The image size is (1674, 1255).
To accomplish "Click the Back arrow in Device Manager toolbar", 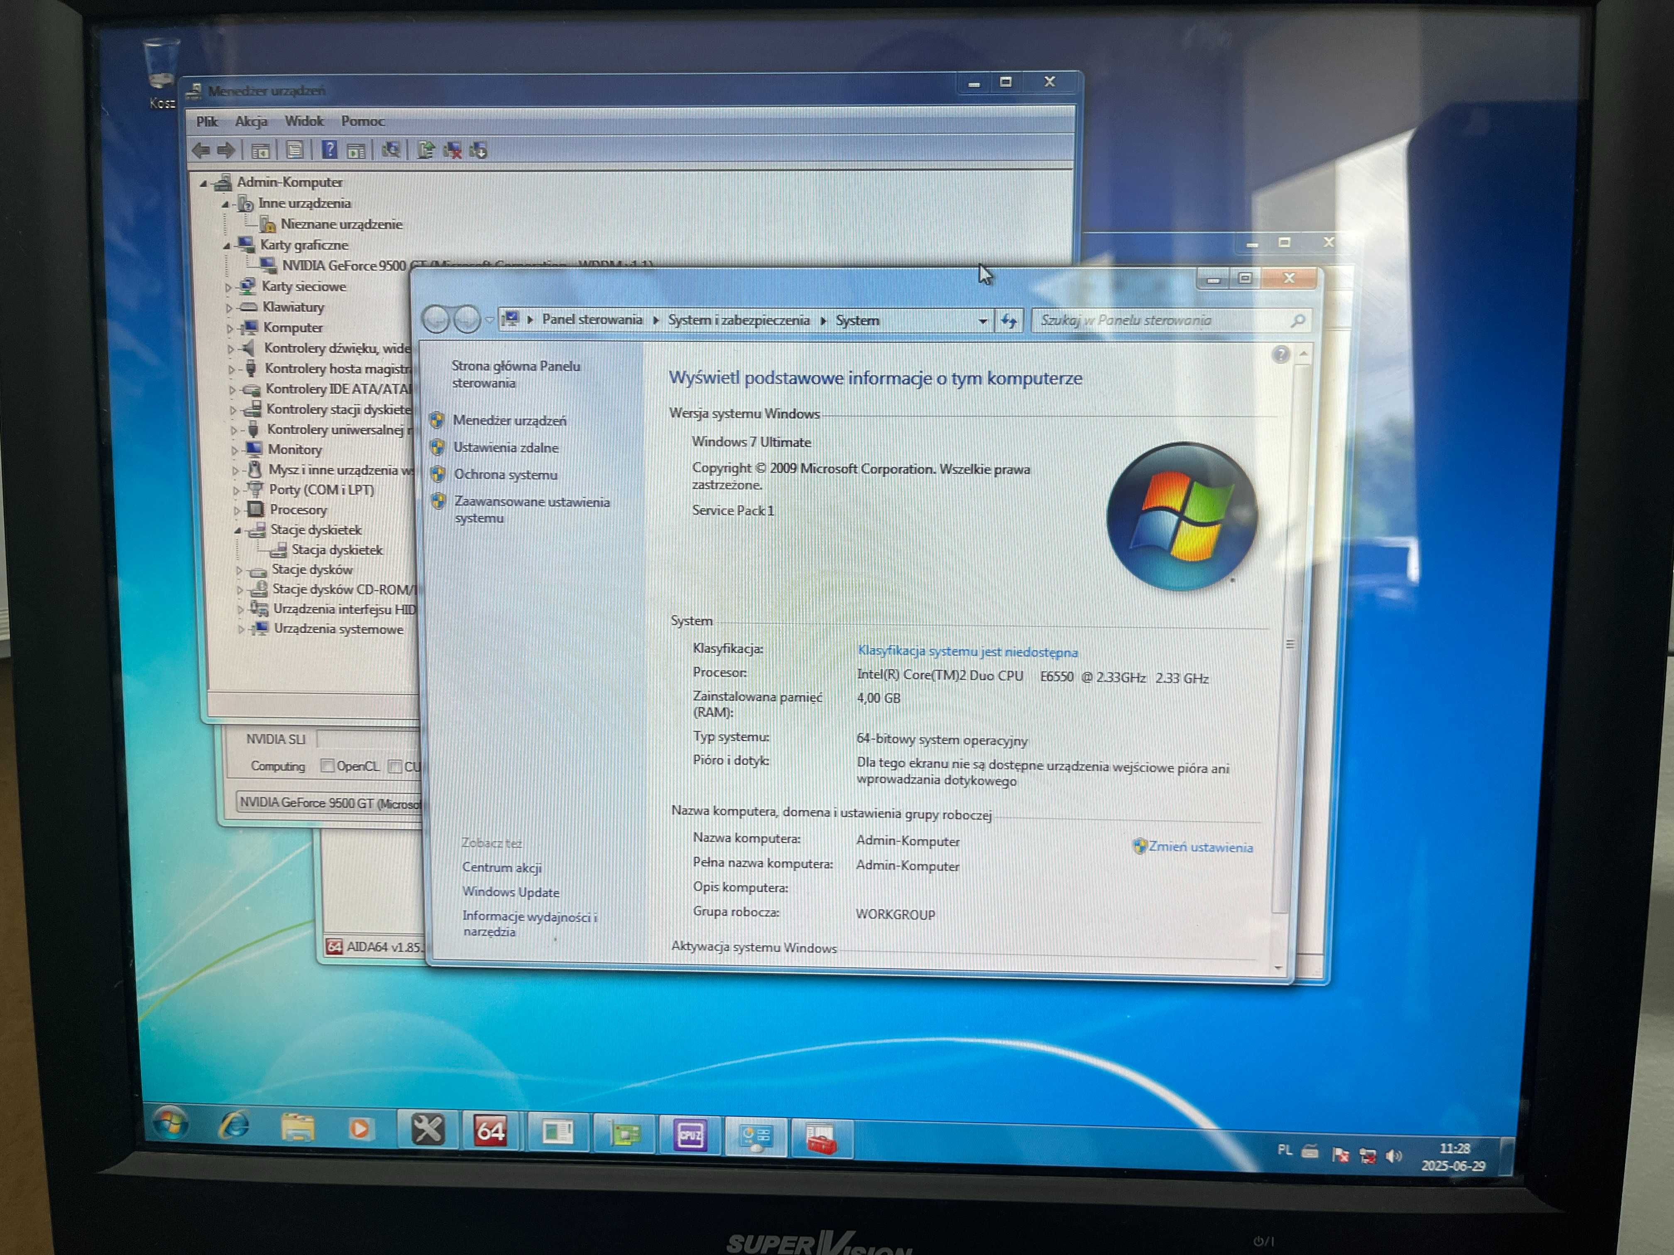I will tap(201, 150).
